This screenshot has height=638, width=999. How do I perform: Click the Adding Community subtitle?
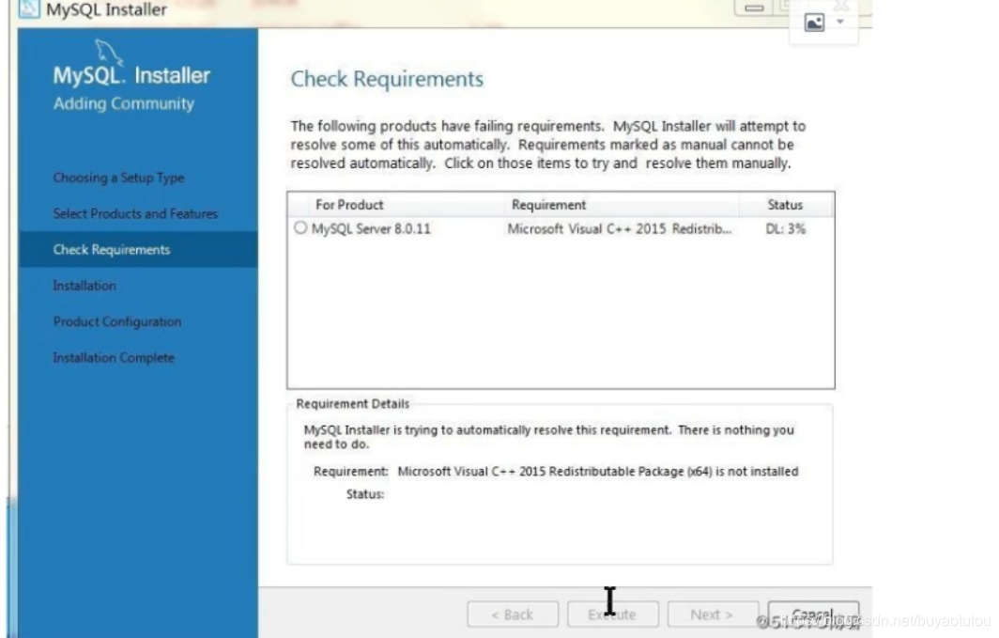coord(124,103)
